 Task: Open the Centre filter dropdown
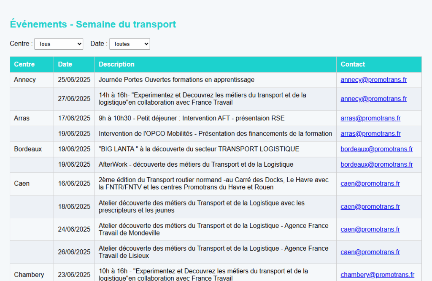click(x=59, y=44)
